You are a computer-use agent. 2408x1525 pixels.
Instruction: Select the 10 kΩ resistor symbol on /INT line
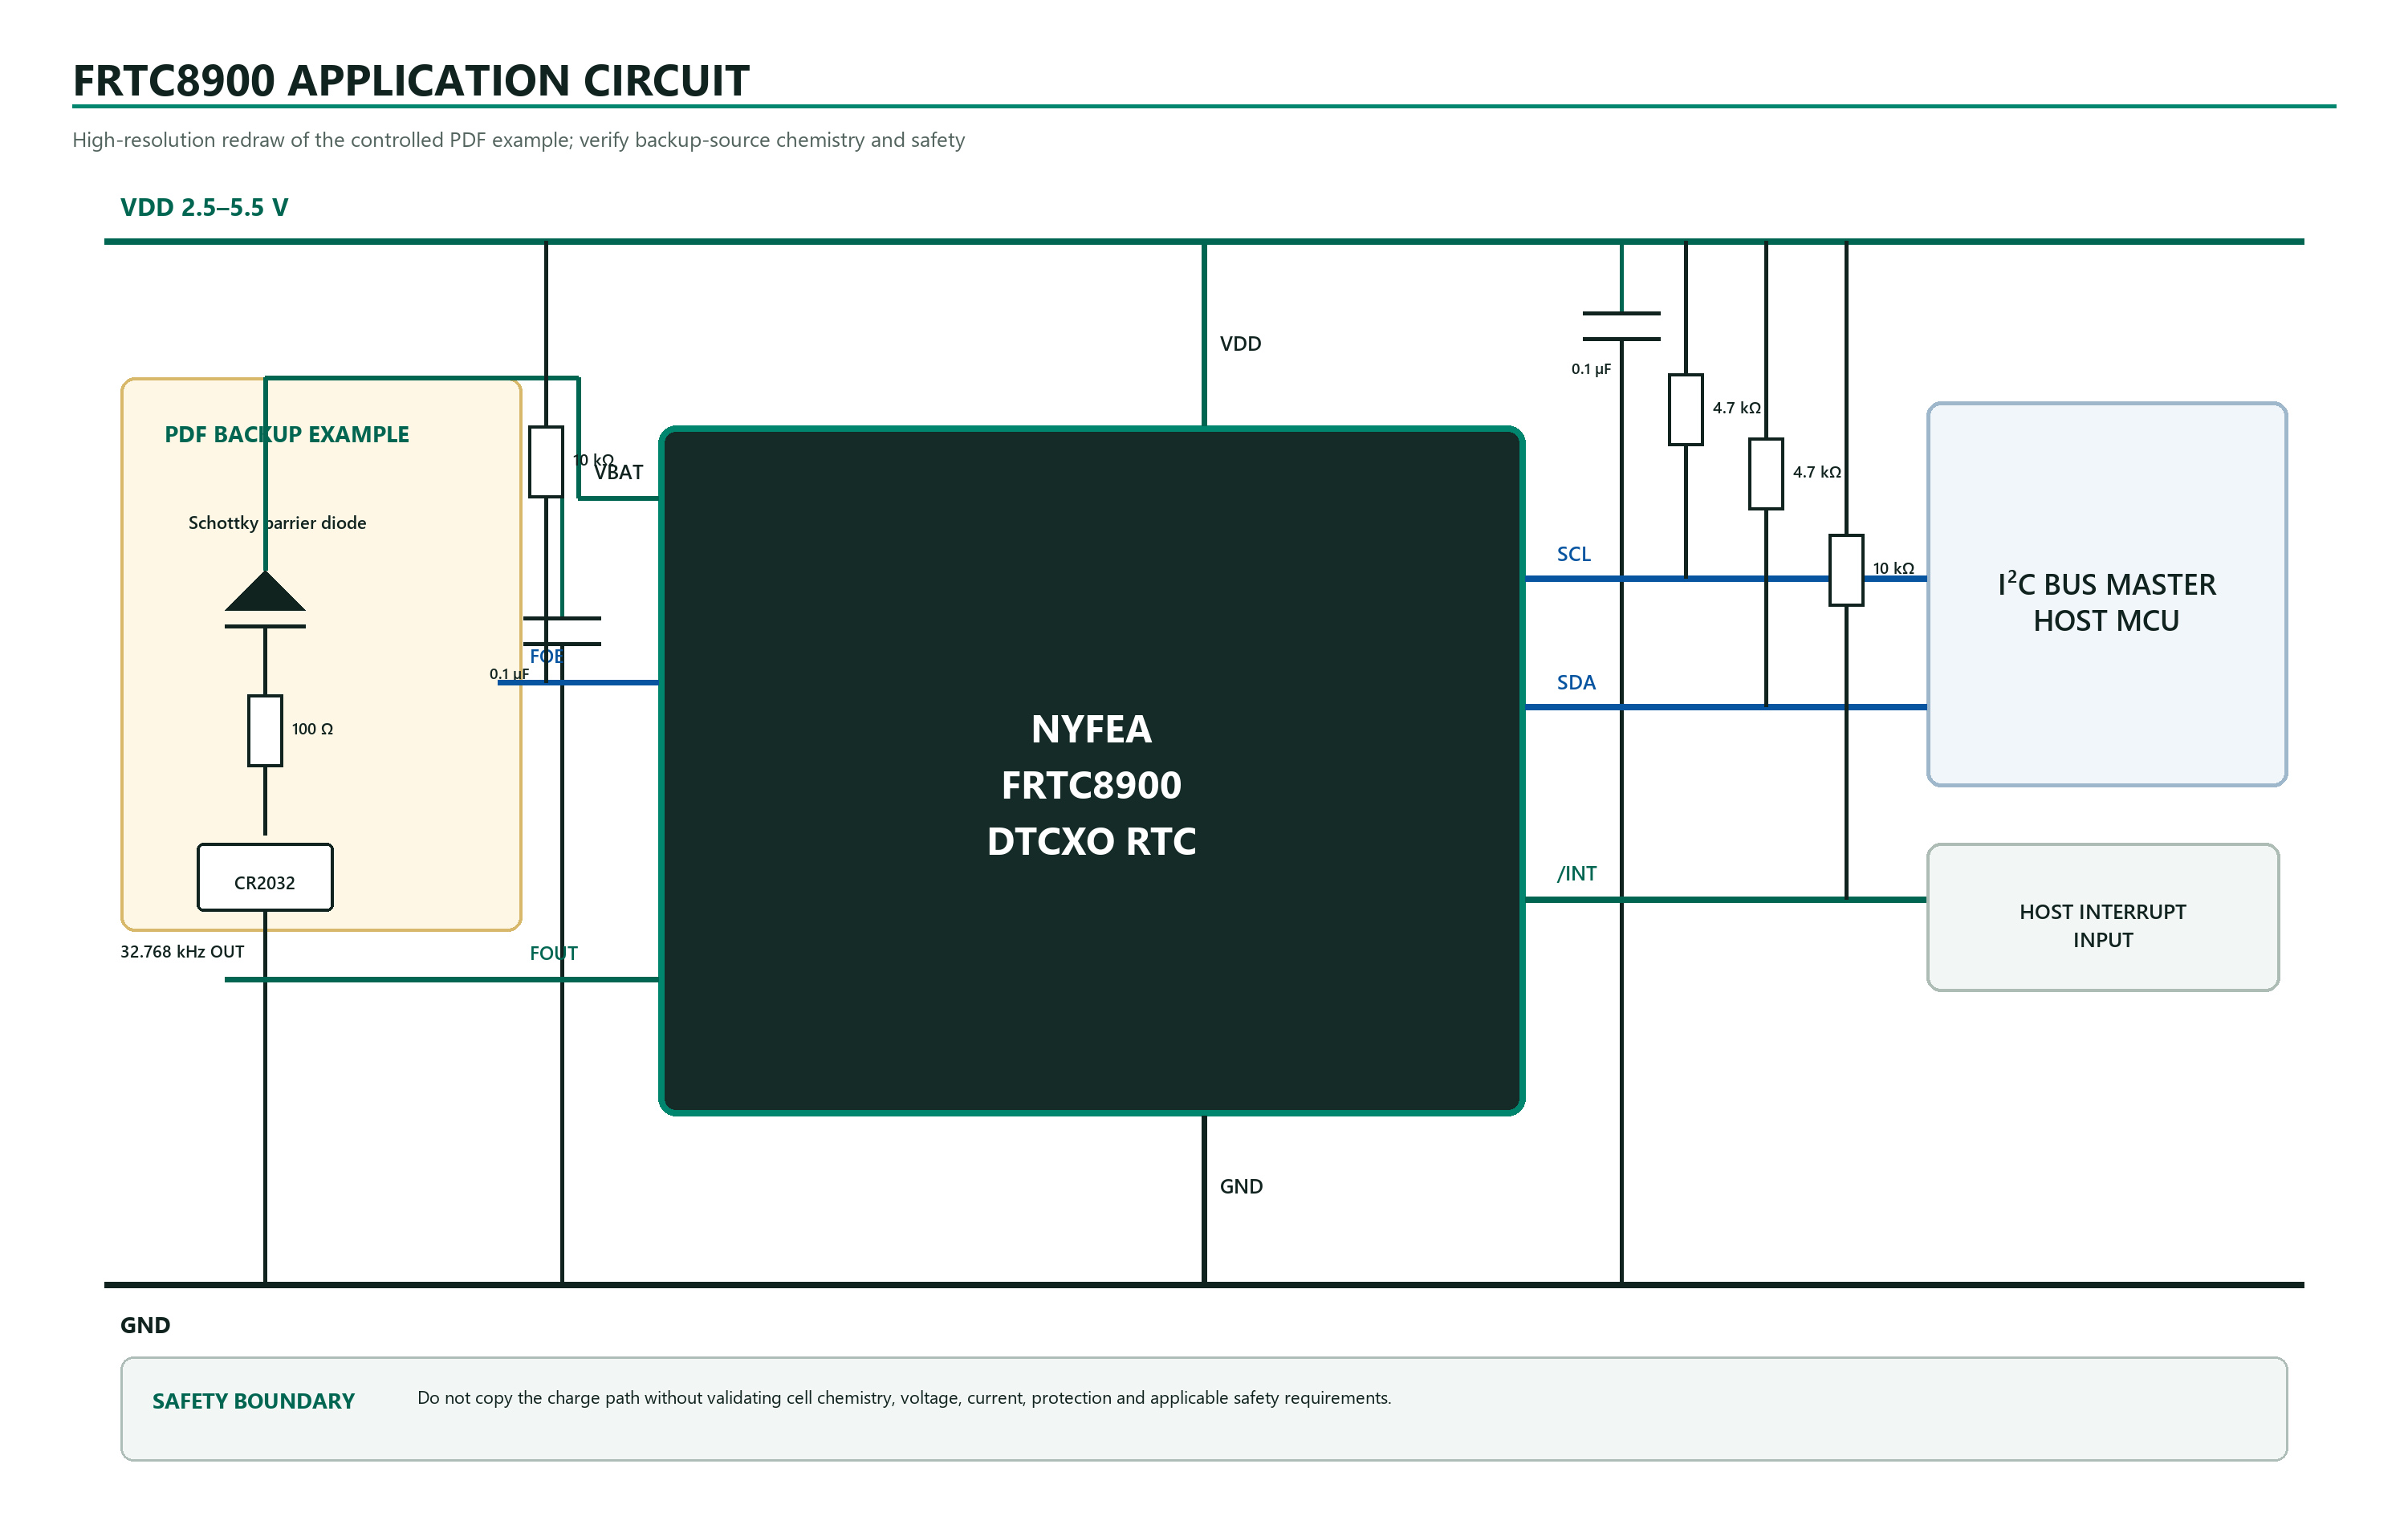1846,570
